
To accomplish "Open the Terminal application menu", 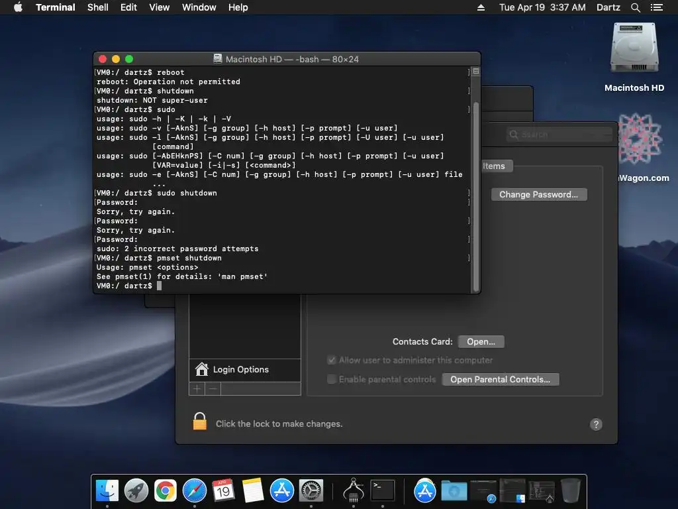I will point(56,7).
